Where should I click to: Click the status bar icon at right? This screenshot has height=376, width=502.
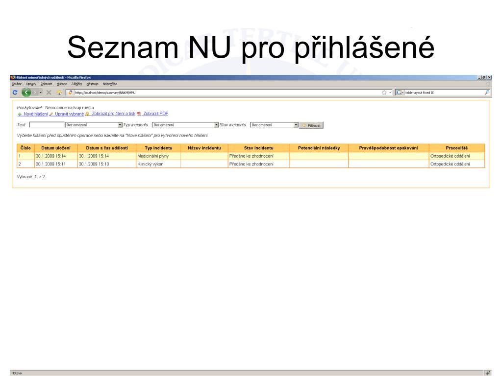(487, 373)
